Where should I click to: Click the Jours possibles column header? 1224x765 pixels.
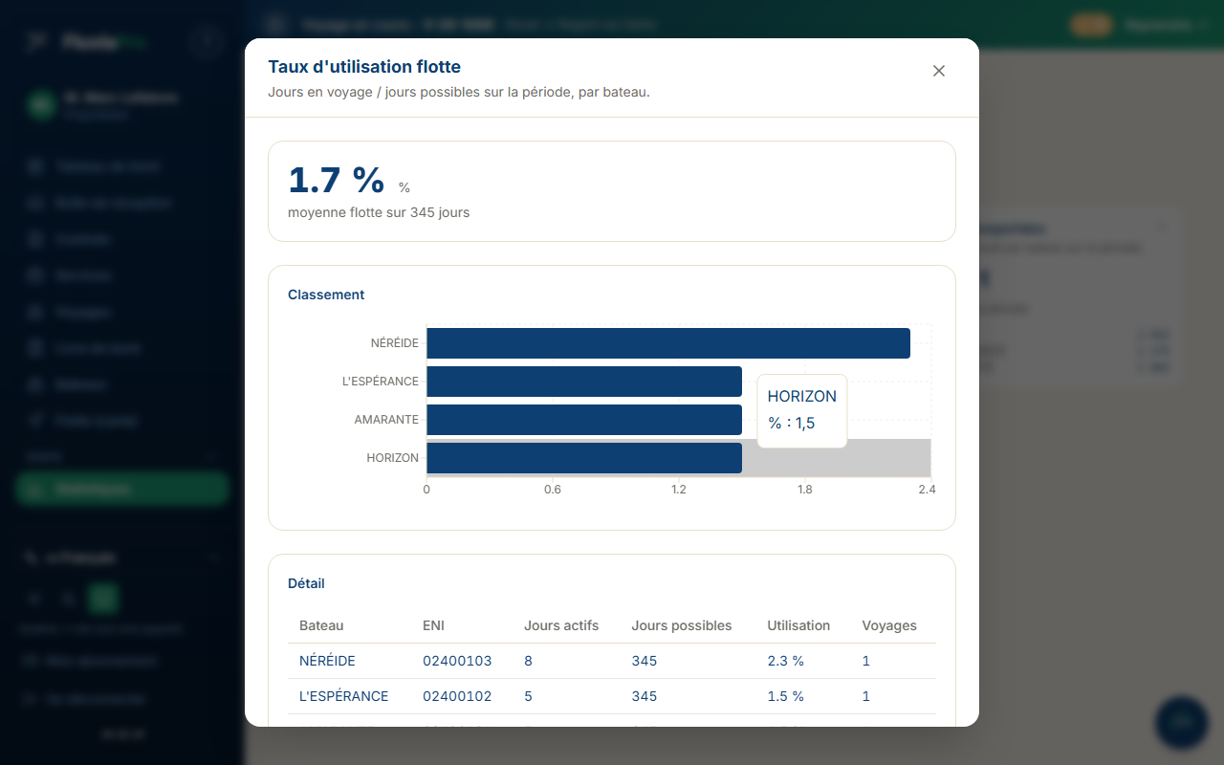click(x=682, y=625)
